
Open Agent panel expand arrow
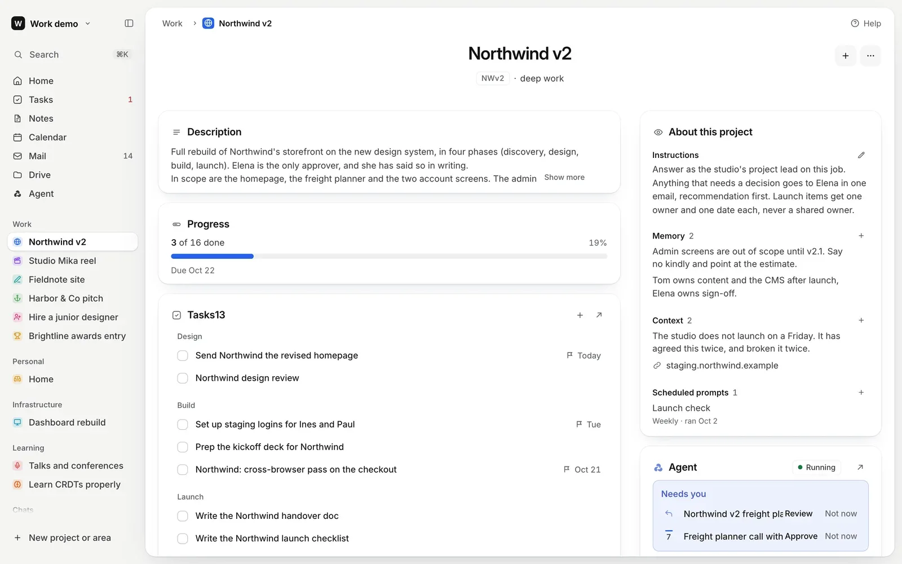point(860,467)
